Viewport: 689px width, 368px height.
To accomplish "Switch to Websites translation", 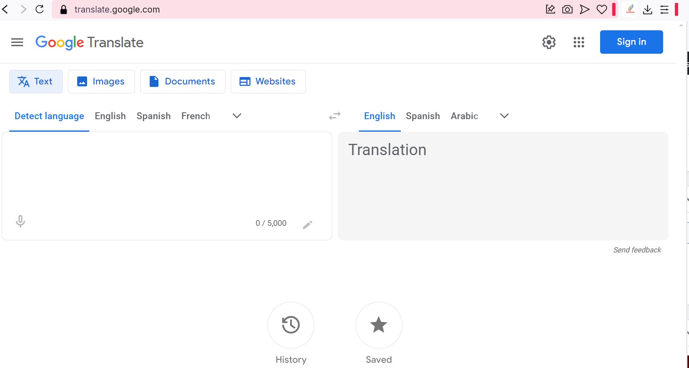I will pos(268,82).
